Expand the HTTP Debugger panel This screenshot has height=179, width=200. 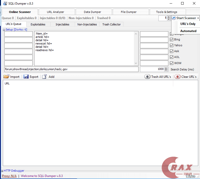(2, 171)
